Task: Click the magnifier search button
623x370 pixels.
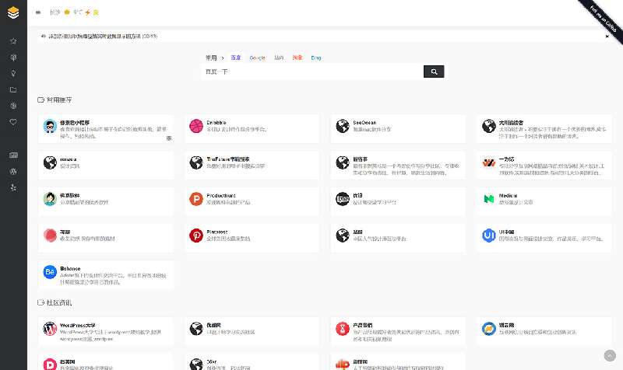Action: (x=434, y=72)
